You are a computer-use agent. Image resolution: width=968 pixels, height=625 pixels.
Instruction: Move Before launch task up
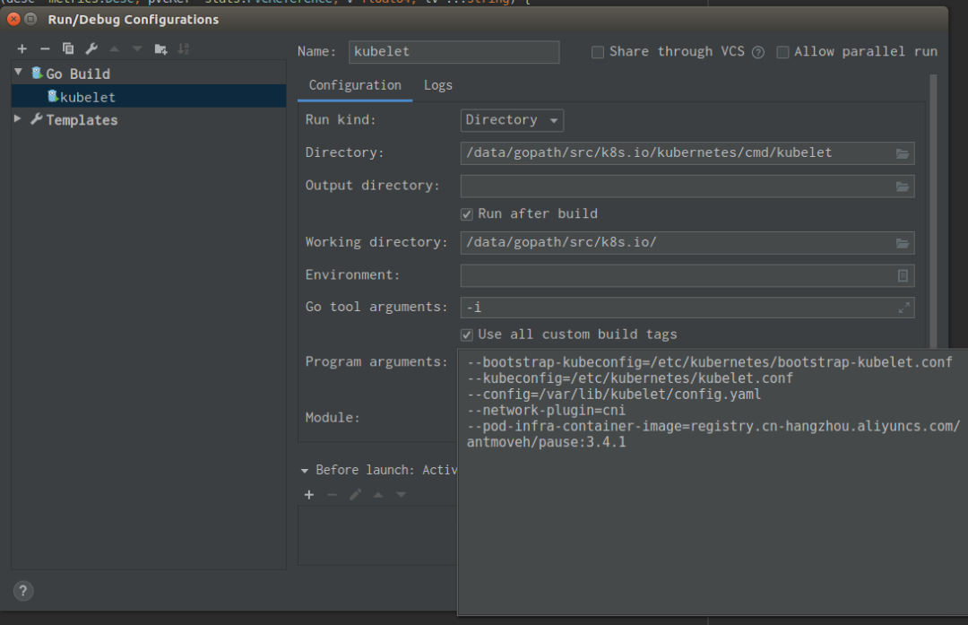378,495
